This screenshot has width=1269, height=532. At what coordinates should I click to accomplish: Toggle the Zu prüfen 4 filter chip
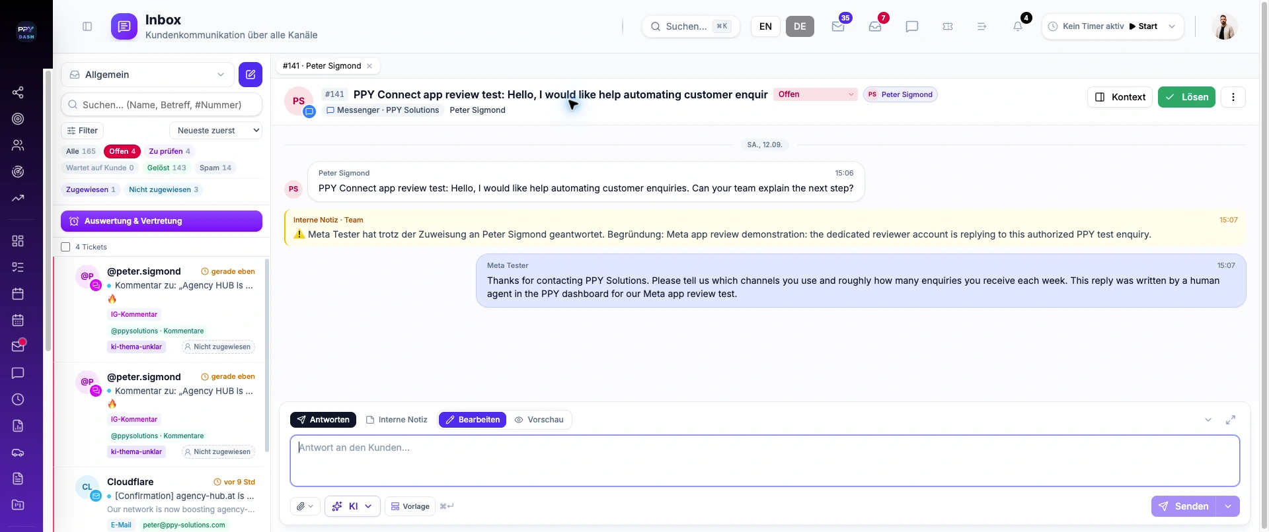[169, 151]
